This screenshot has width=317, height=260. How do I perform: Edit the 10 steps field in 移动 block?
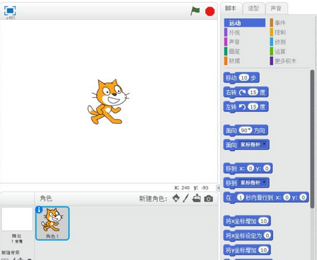[x=244, y=78]
